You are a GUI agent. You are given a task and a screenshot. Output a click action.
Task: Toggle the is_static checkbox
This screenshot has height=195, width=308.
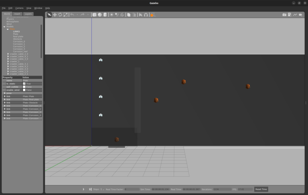pyautogui.click(x=24, y=84)
